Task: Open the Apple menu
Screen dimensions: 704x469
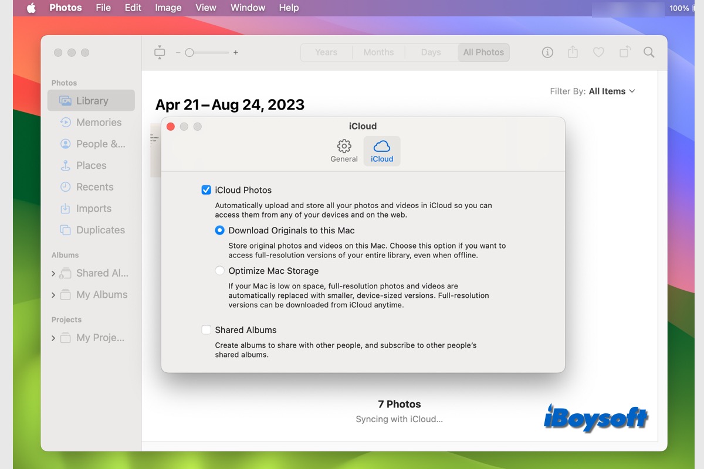Action: pyautogui.click(x=31, y=8)
